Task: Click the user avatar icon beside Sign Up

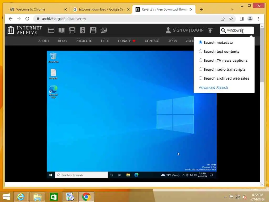Action: (168, 30)
